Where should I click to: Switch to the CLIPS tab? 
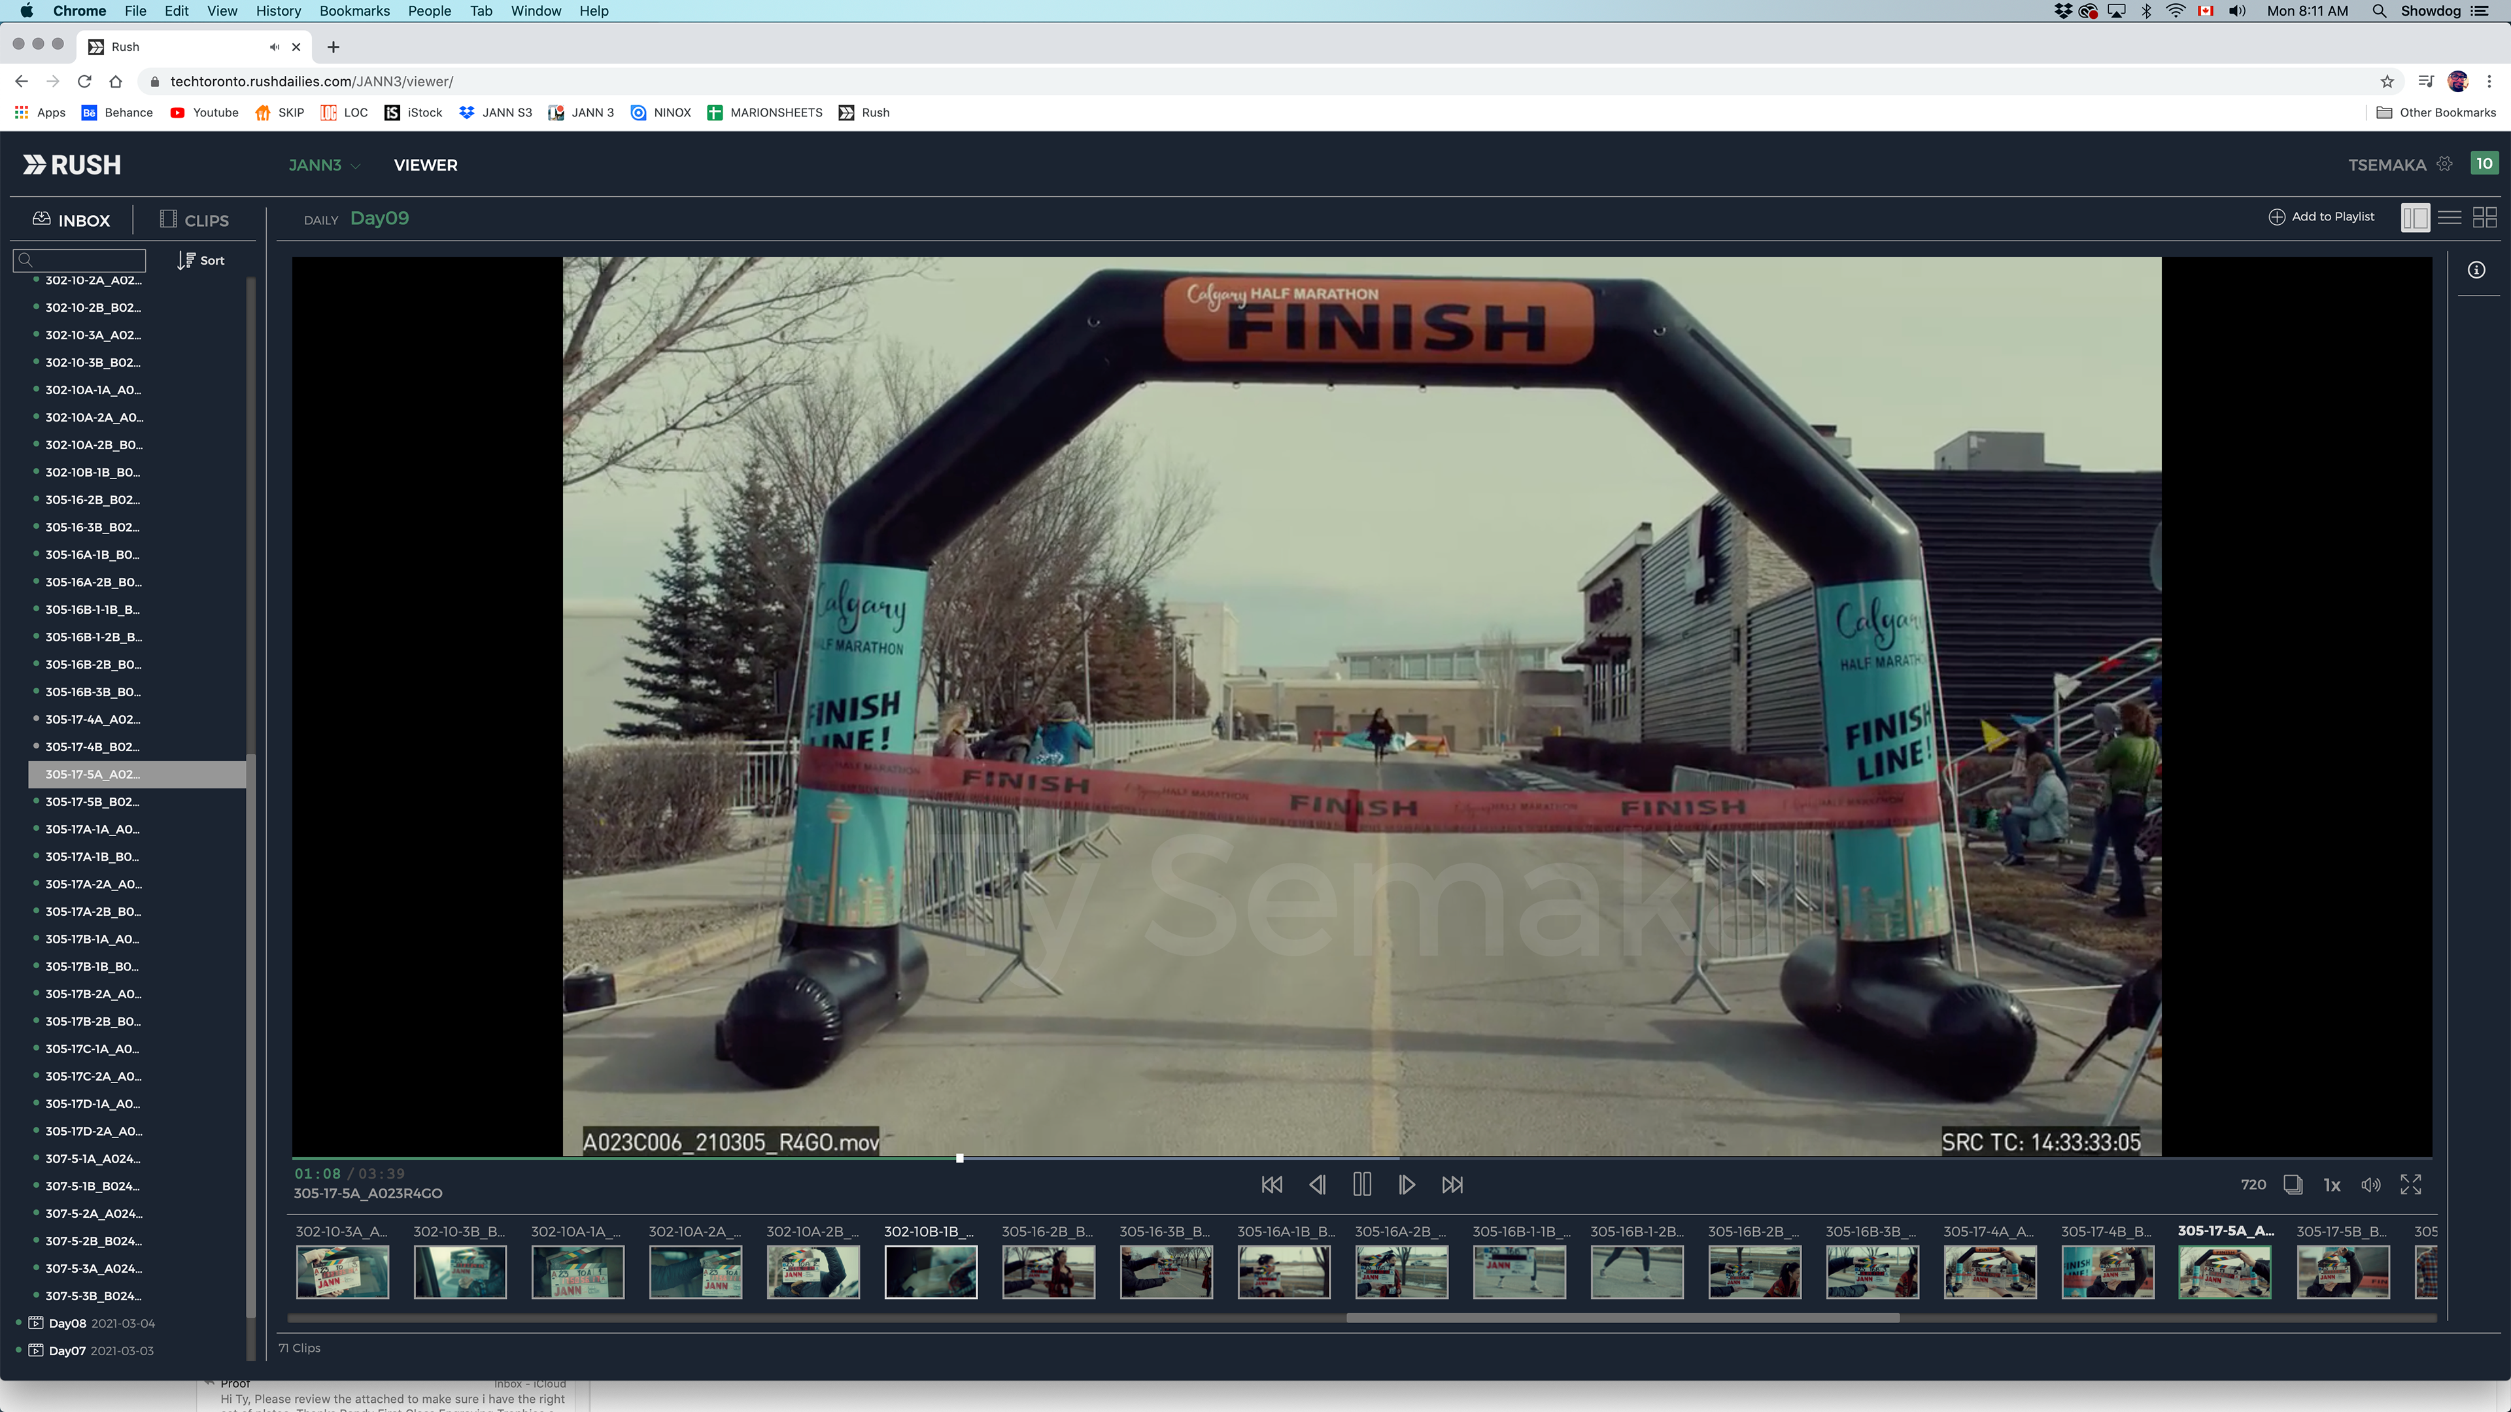pyautogui.click(x=194, y=220)
